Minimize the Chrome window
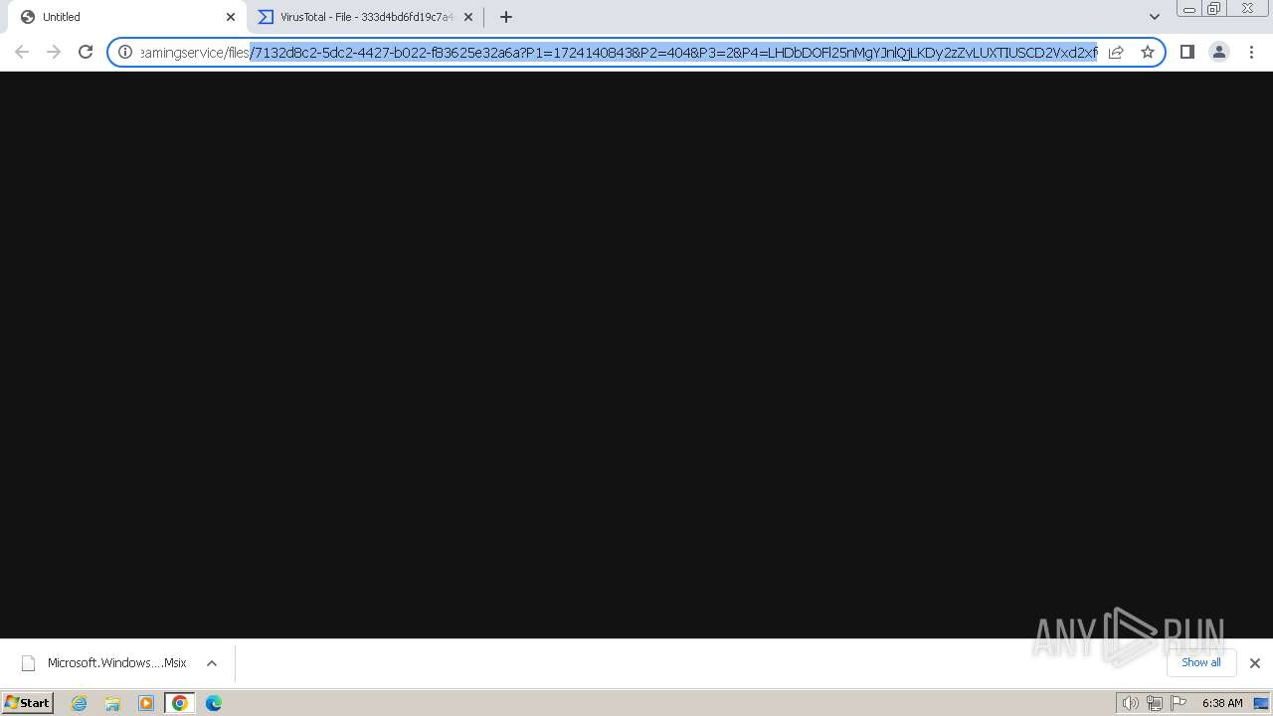 tap(1189, 9)
